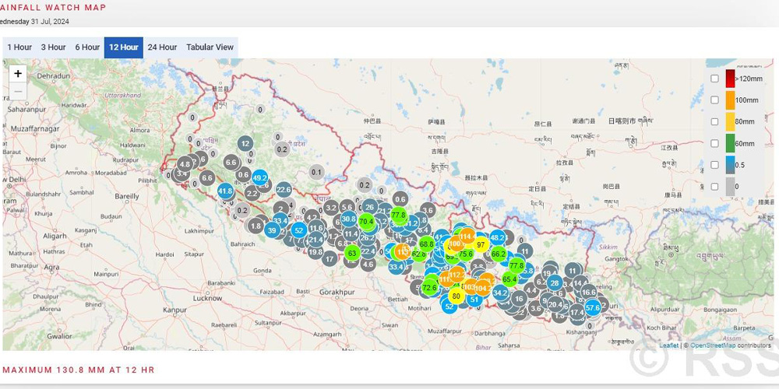Tick the 0 rainfall legend checkbox
Screen dimensions: 779x389
[x=714, y=187]
